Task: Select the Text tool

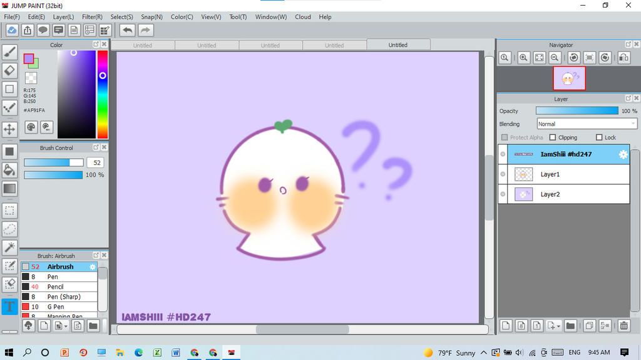Action: click(9, 307)
